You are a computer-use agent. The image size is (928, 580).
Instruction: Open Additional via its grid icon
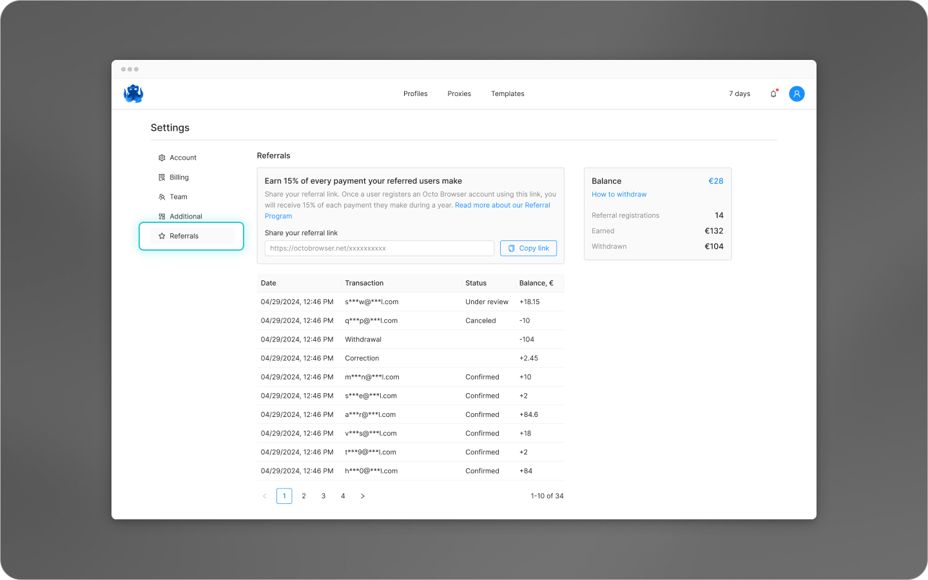(161, 216)
